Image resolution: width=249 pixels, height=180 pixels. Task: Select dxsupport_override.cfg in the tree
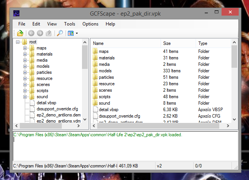(x=57, y=109)
